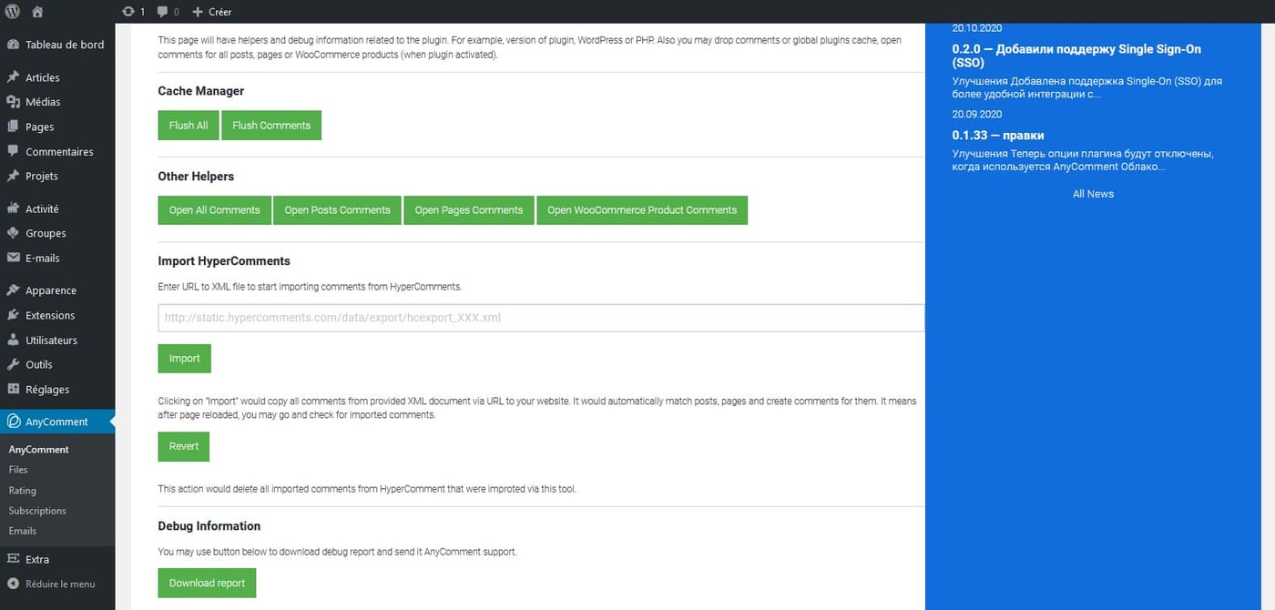This screenshot has width=1275, height=610.
Task: Click Open WooCommerce Product Comments
Action: [641, 210]
